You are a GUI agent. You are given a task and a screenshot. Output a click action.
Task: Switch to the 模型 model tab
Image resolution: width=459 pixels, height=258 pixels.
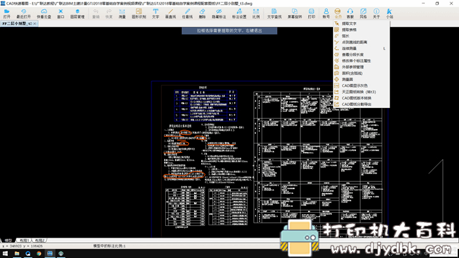8,240
